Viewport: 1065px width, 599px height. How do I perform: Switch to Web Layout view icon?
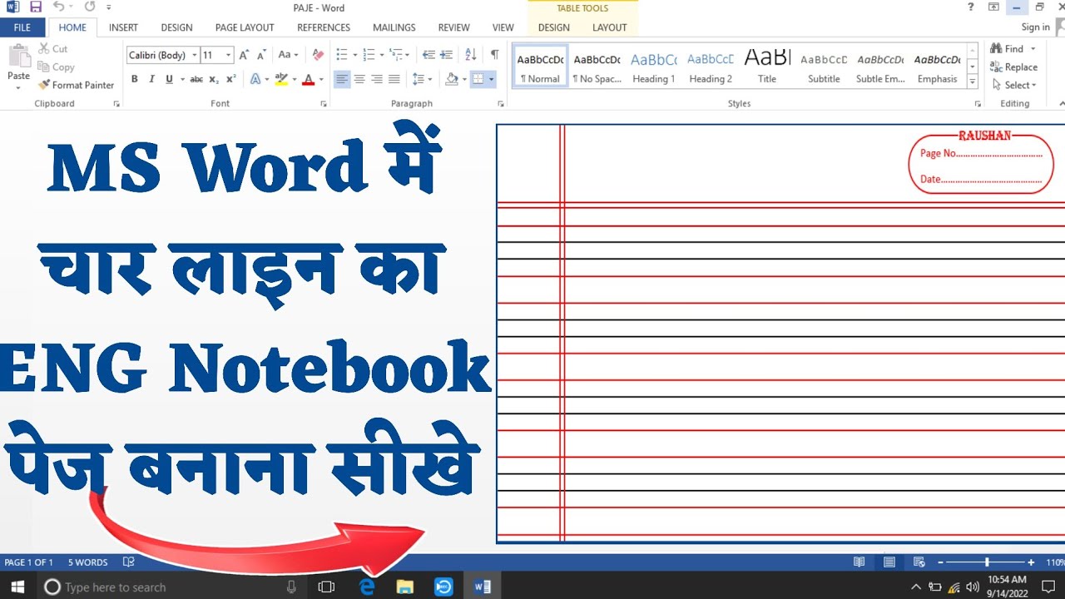919,562
